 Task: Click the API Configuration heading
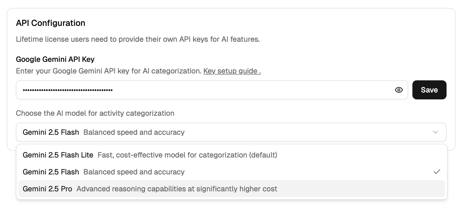tap(51, 23)
